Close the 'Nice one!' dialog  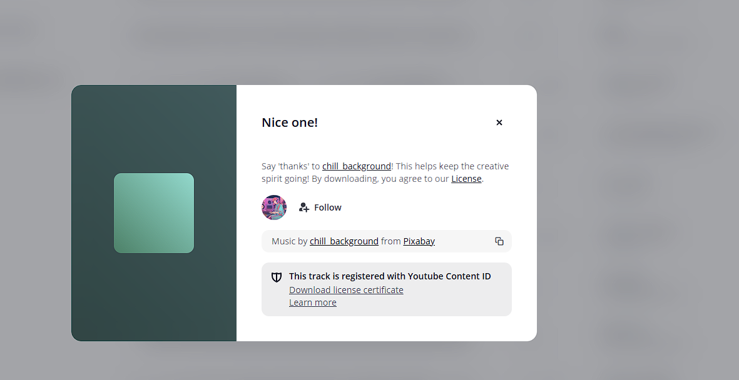coord(499,122)
